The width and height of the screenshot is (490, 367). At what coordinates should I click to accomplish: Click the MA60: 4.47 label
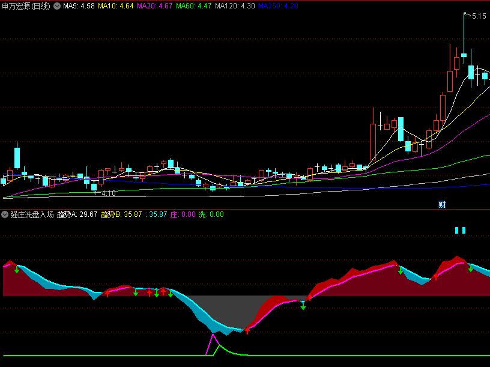click(x=194, y=6)
